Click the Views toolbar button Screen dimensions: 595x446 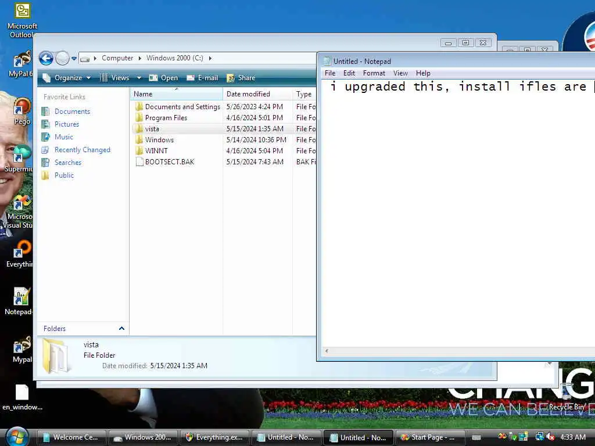click(116, 78)
